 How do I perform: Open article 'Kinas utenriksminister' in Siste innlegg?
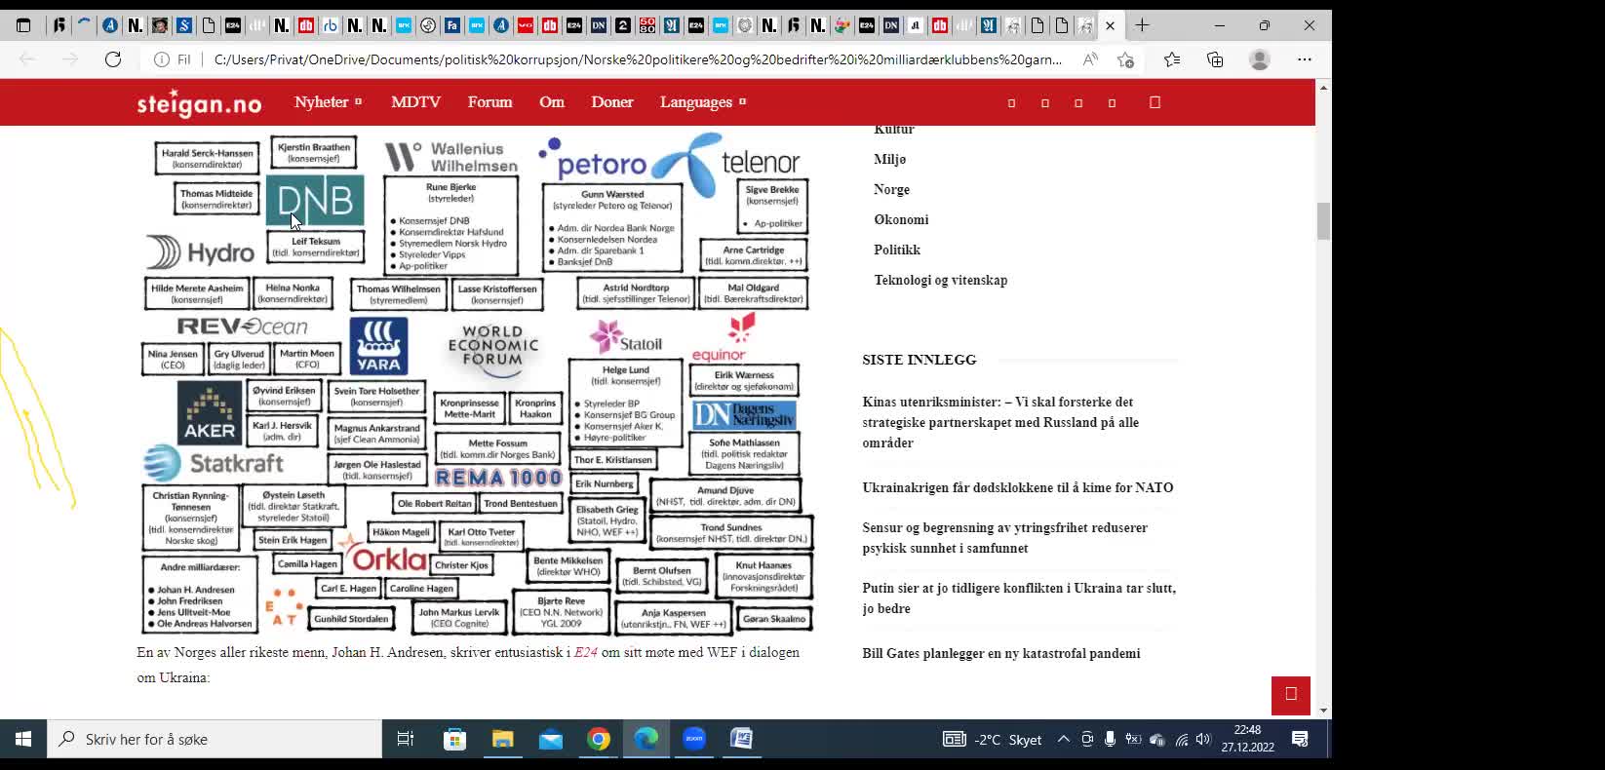coord(1000,422)
